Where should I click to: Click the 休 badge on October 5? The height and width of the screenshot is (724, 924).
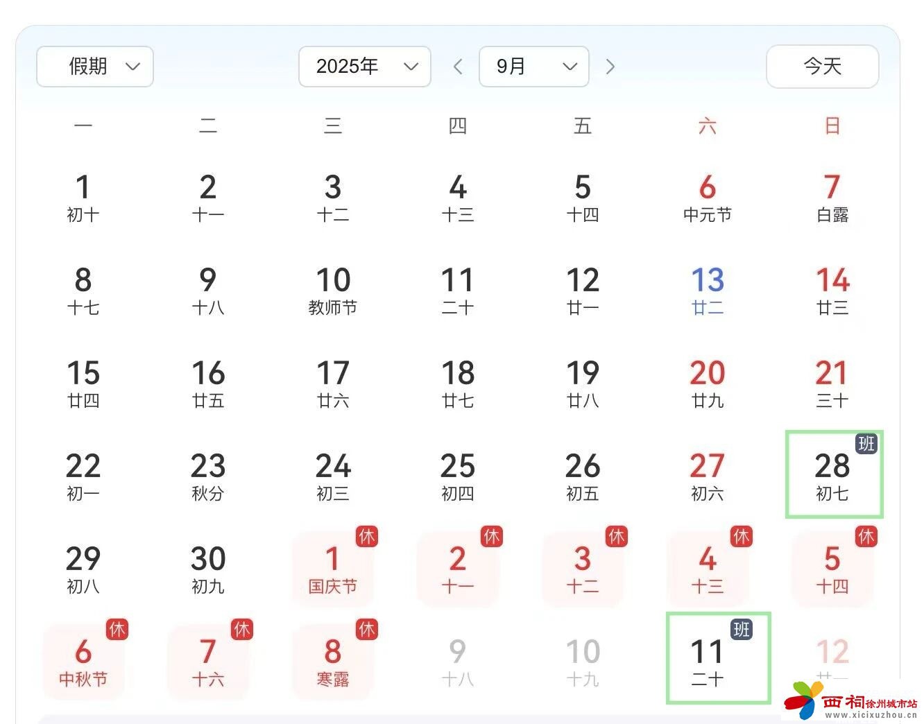point(866,536)
